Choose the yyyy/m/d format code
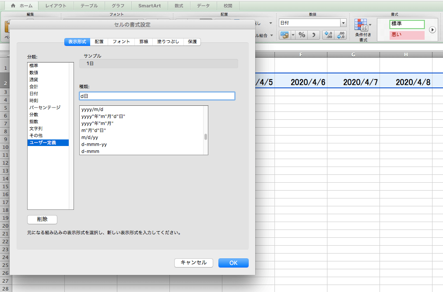 (141, 109)
